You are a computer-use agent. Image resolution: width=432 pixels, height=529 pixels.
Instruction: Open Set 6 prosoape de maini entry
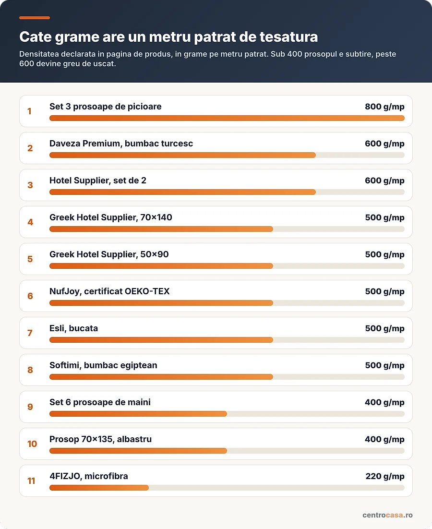(x=216, y=407)
